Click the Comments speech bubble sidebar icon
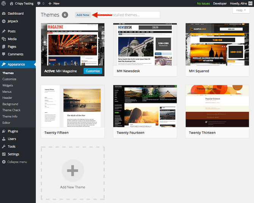 (x=4, y=54)
